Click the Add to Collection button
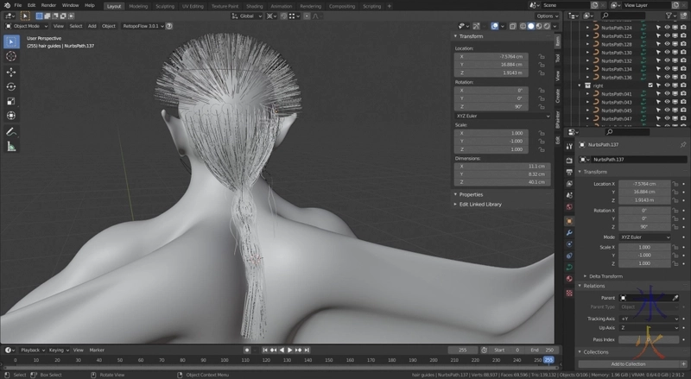The height and width of the screenshot is (379, 691). 627,363
